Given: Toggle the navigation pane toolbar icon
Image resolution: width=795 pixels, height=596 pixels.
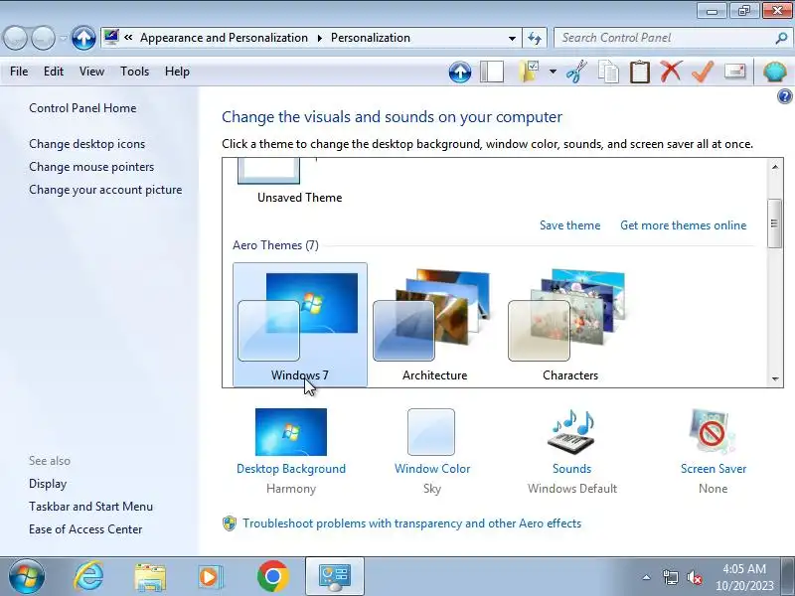Looking at the screenshot, I should click(491, 72).
